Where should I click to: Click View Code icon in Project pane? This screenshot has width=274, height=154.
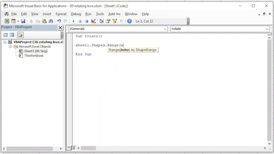(6, 35)
